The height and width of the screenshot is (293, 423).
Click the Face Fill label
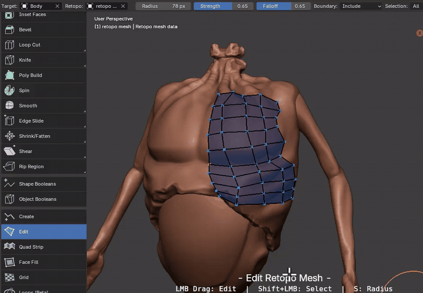(x=29, y=262)
